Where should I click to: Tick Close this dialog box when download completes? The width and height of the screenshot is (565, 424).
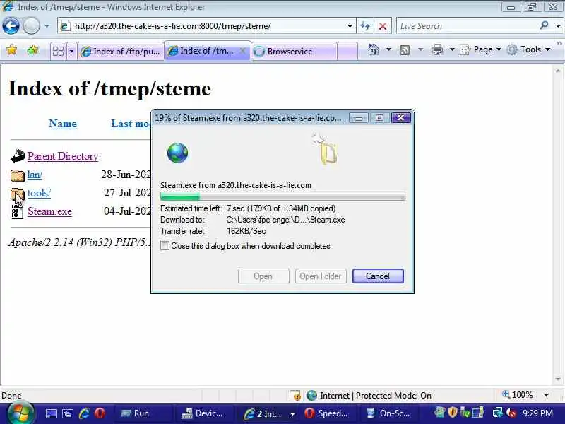click(165, 246)
